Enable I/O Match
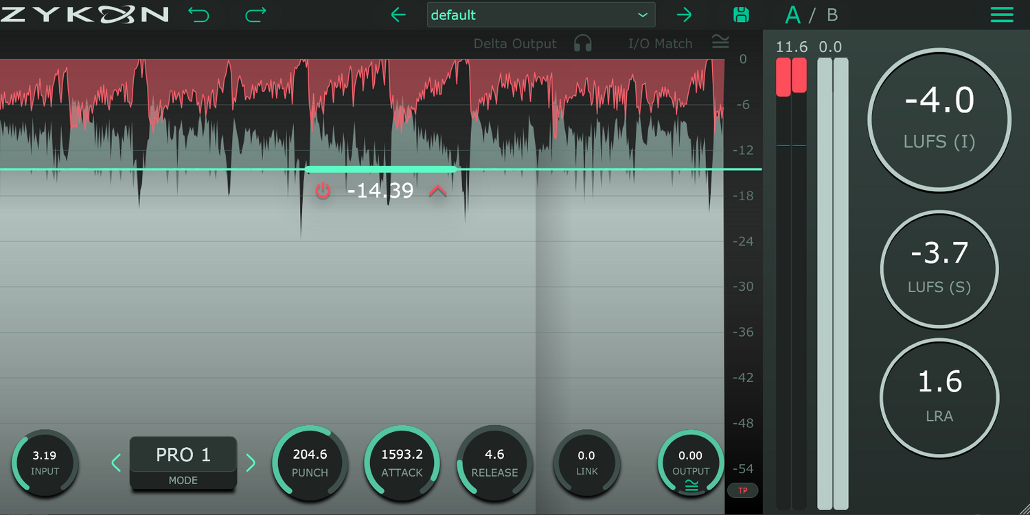 (x=720, y=43)
